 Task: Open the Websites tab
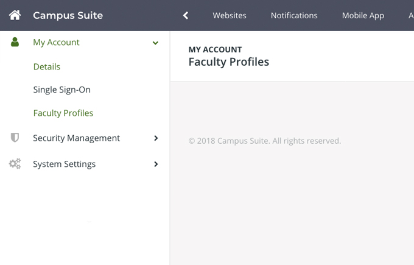[x=230, y=15]
